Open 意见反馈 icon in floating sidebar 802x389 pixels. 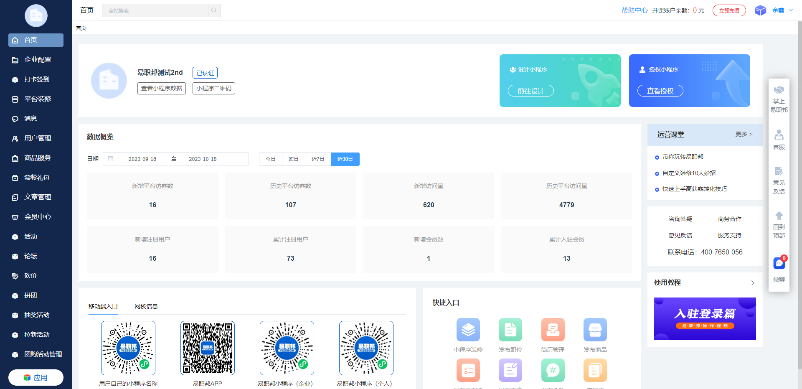tap(779, 171)
